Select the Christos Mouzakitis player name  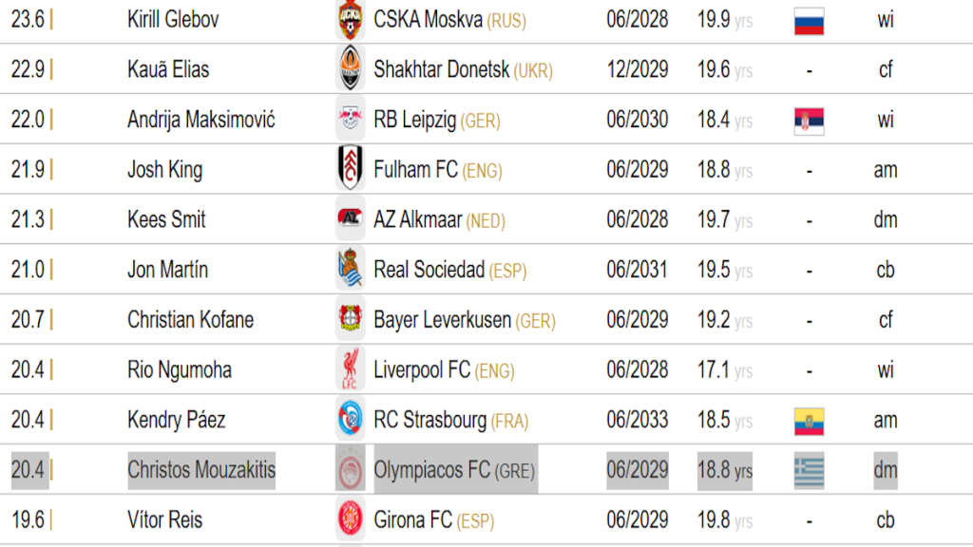(201, 470)
